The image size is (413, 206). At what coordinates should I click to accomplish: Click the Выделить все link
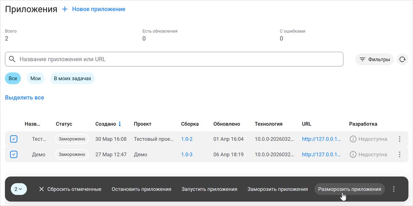[x=24, y=98]
